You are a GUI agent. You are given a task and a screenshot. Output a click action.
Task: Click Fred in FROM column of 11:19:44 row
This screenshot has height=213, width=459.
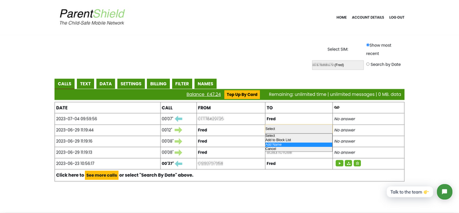(x=203, y=130)
